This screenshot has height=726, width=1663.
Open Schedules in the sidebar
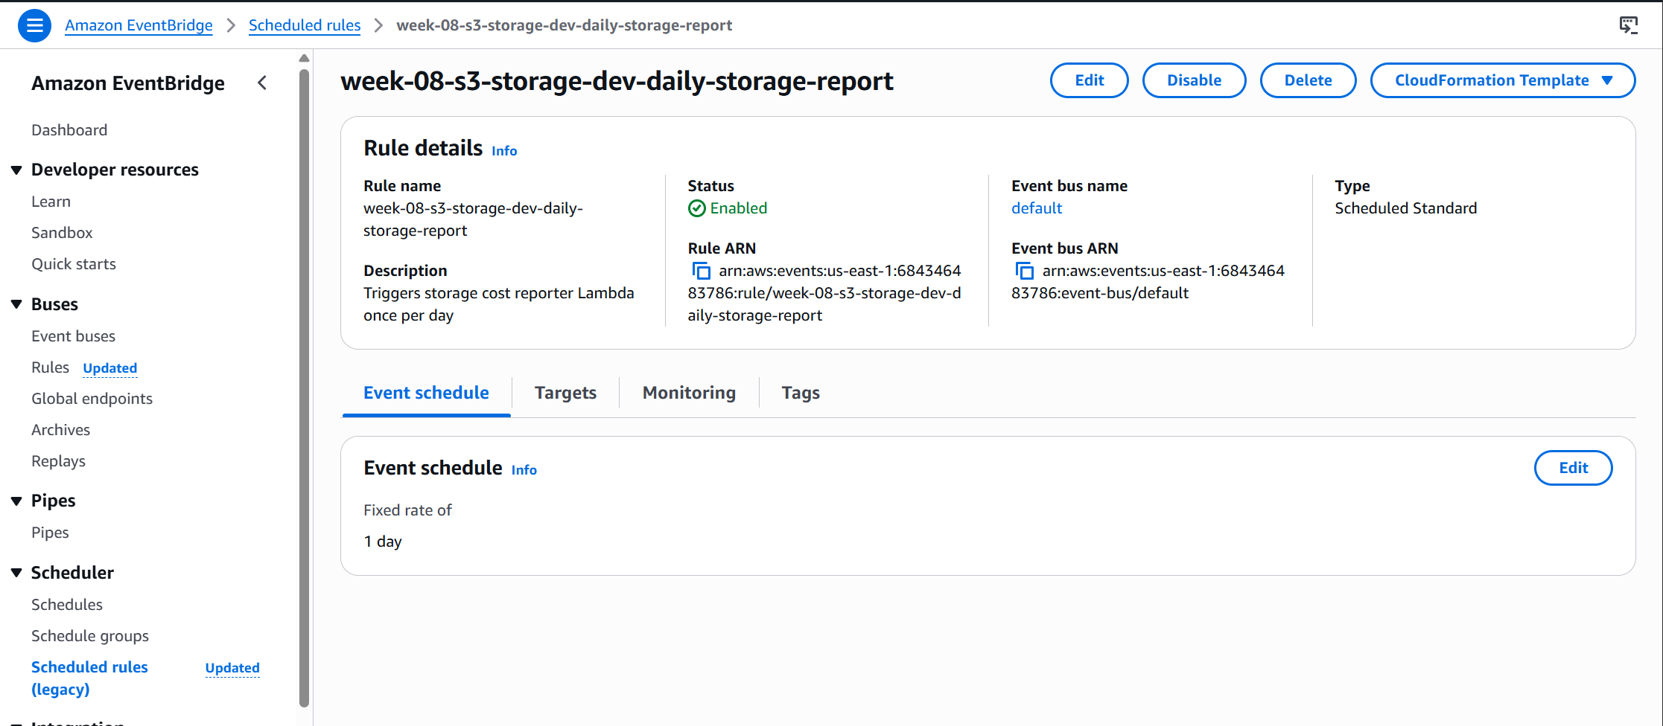[67, 605]
